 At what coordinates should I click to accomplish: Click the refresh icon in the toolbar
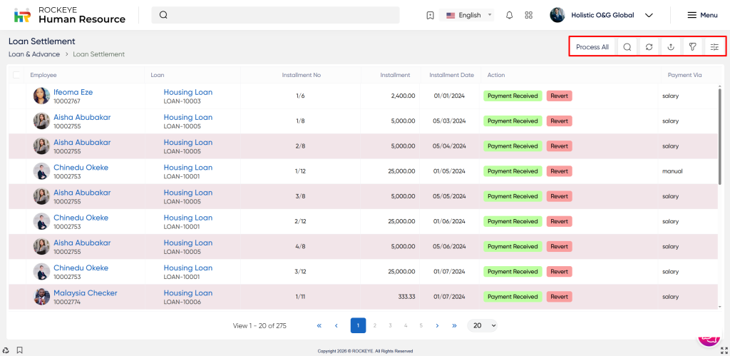coord(649,47)
